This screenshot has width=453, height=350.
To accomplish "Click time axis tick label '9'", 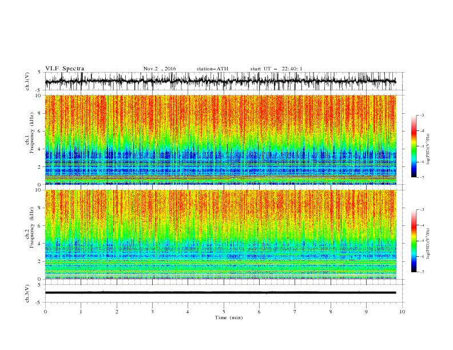I will pos(366,312).
